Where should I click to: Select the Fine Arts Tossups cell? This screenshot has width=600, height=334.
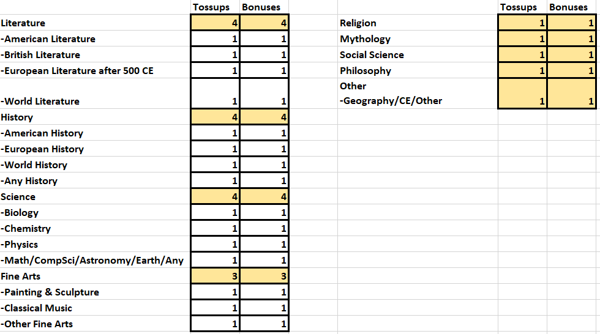(215, 276)
